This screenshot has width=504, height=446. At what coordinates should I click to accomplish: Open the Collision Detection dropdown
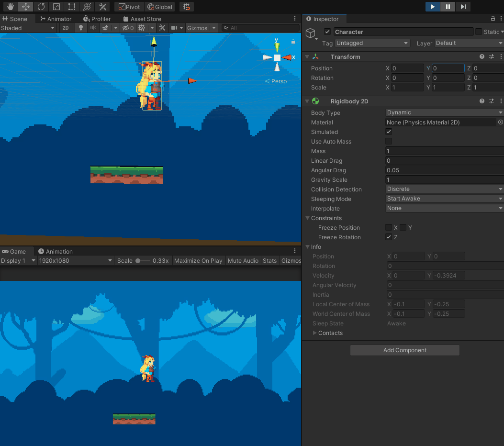(444, 189)
